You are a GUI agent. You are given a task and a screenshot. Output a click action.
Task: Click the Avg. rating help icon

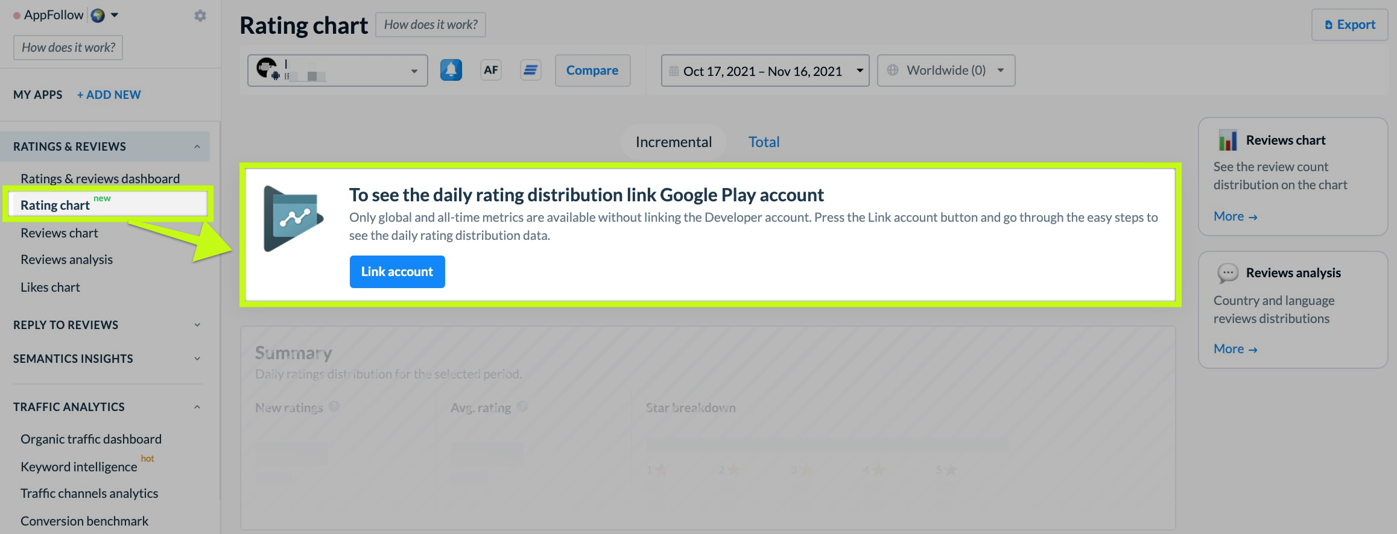tap(522, 407)
